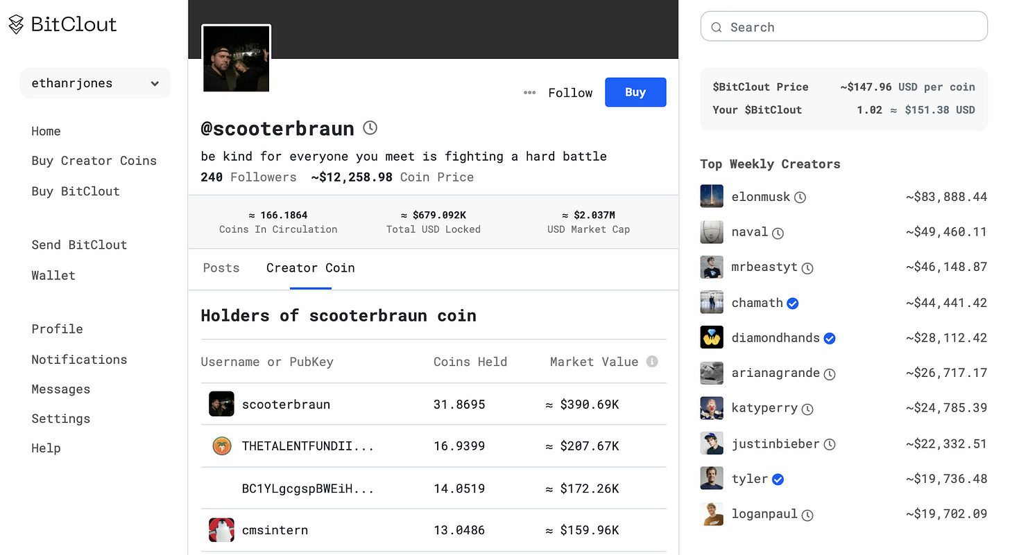Follow the scooterbraun profile
Viewport: 1010px width, 555px height.
(x=570, y=93)
